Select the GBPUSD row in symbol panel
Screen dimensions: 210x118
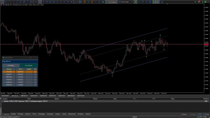click(20, 77)
